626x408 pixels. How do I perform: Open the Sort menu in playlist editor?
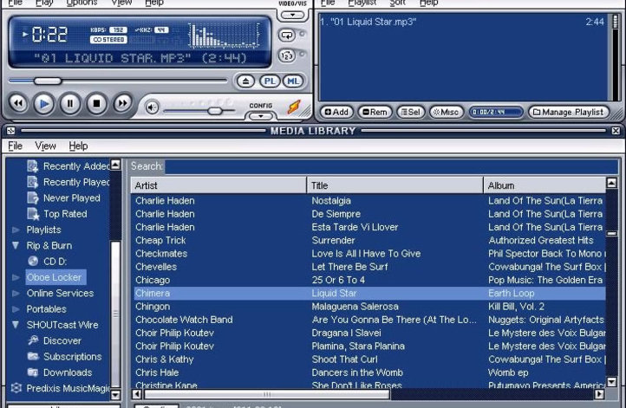[x=397, y=3]
